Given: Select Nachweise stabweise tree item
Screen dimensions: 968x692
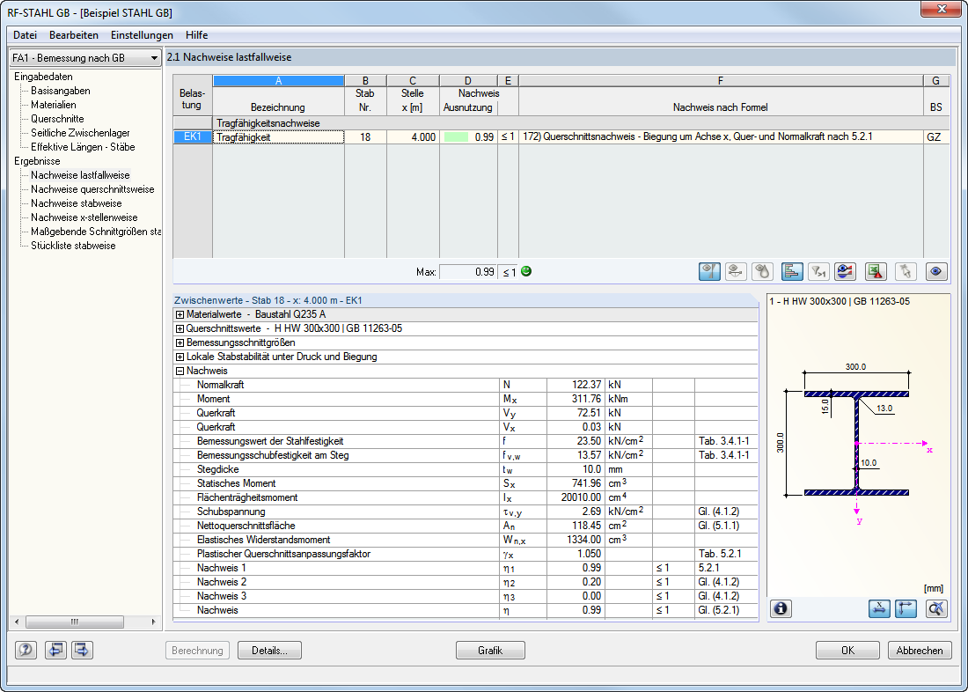Looking at the screenshot, I should point(77,203).
